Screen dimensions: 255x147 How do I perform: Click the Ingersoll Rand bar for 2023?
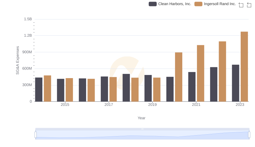244,67
